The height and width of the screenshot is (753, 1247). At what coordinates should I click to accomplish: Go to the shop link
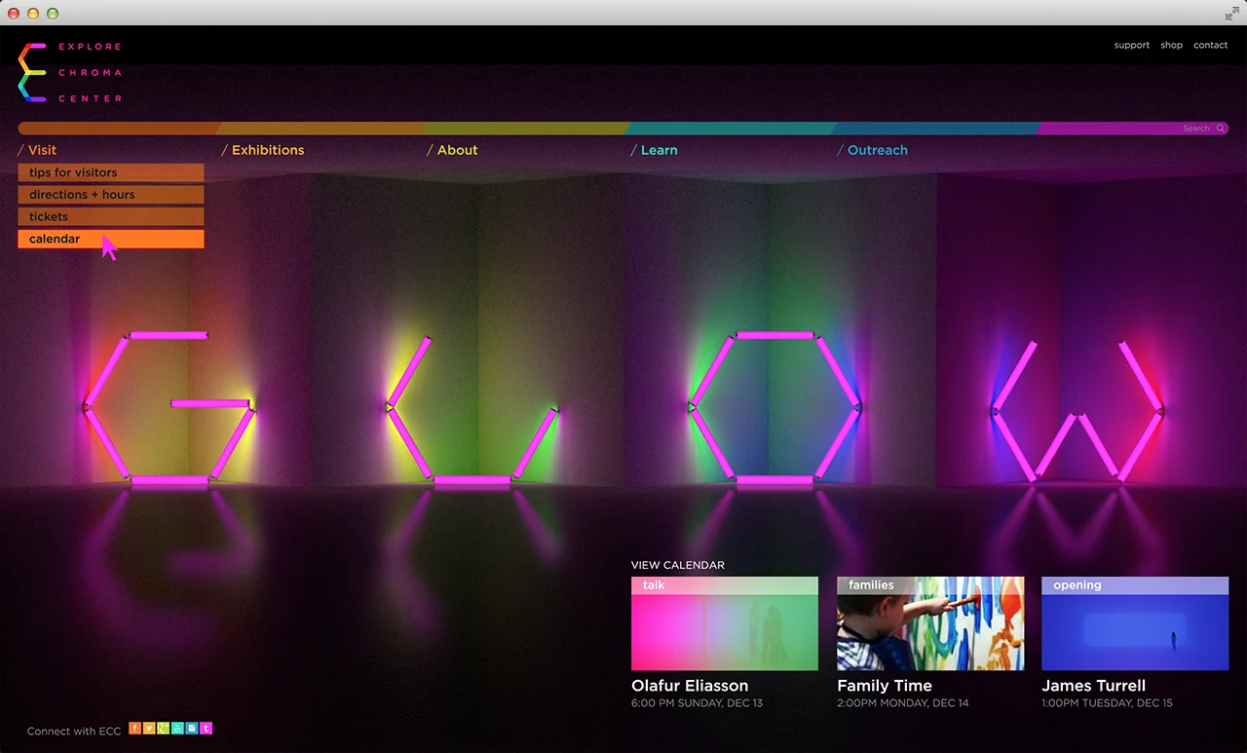(x=1171, y=45)
